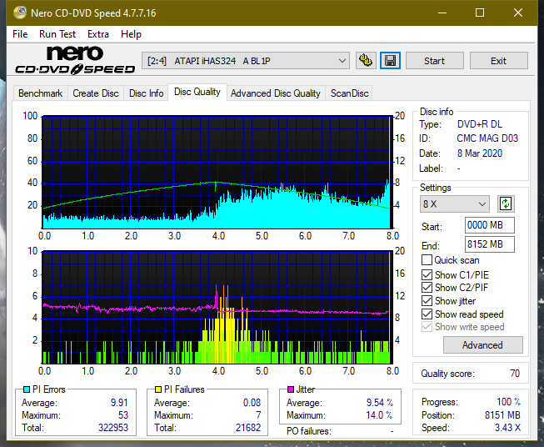The image size is (544, 447).
Task: Click PI Errors average 9.91
Action: [x=119, y=403]
